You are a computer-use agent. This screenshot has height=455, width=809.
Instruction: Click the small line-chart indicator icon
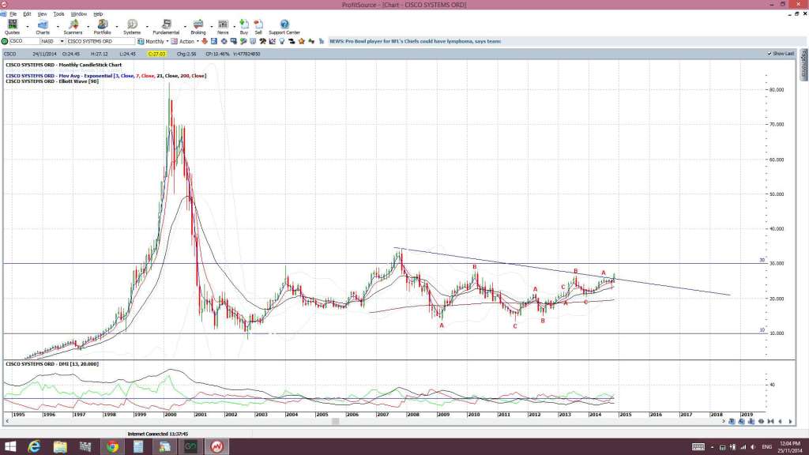[x=272, y=41]
